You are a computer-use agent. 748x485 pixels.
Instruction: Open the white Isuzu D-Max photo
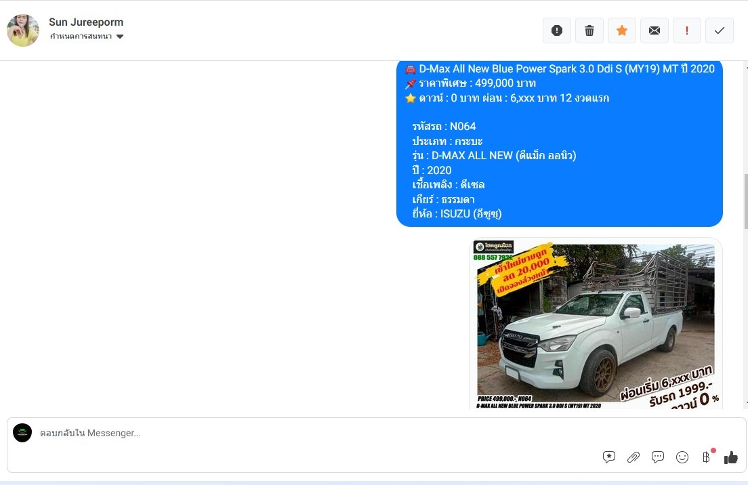pyautogui.click(x=596, y=323)
